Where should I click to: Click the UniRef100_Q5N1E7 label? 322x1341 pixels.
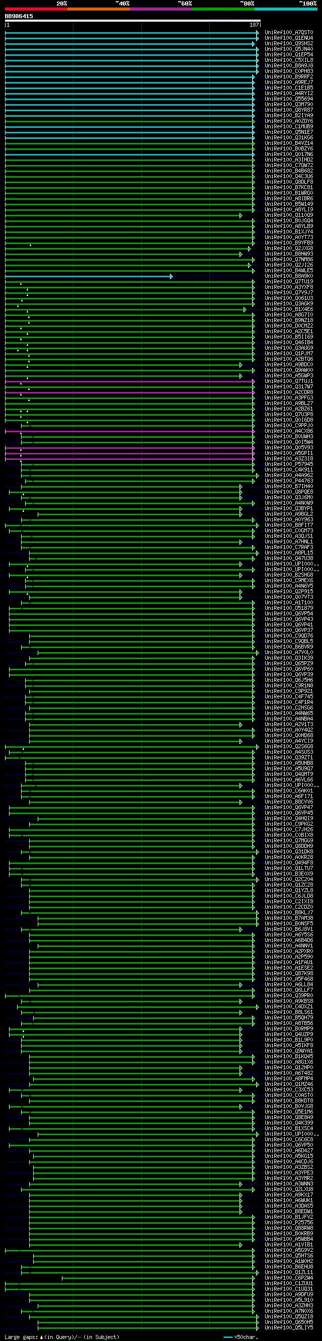[x=289, y=132]
